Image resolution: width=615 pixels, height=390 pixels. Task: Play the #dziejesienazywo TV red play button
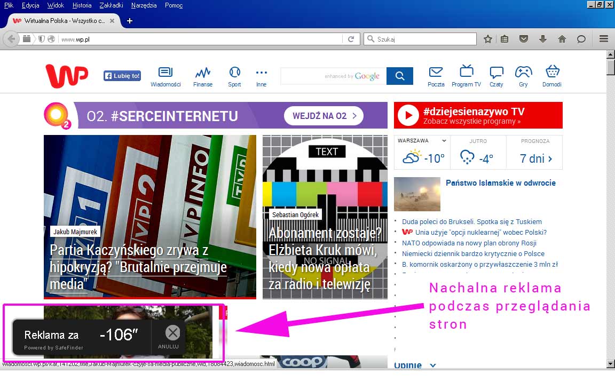coord(408,115)
